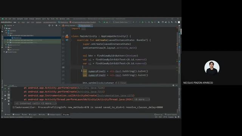
Task: Click the Down the Stack Trace arrow
Action: pos(9,92)
